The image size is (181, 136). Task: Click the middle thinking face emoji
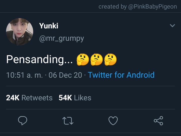click(x=97, y=60)
